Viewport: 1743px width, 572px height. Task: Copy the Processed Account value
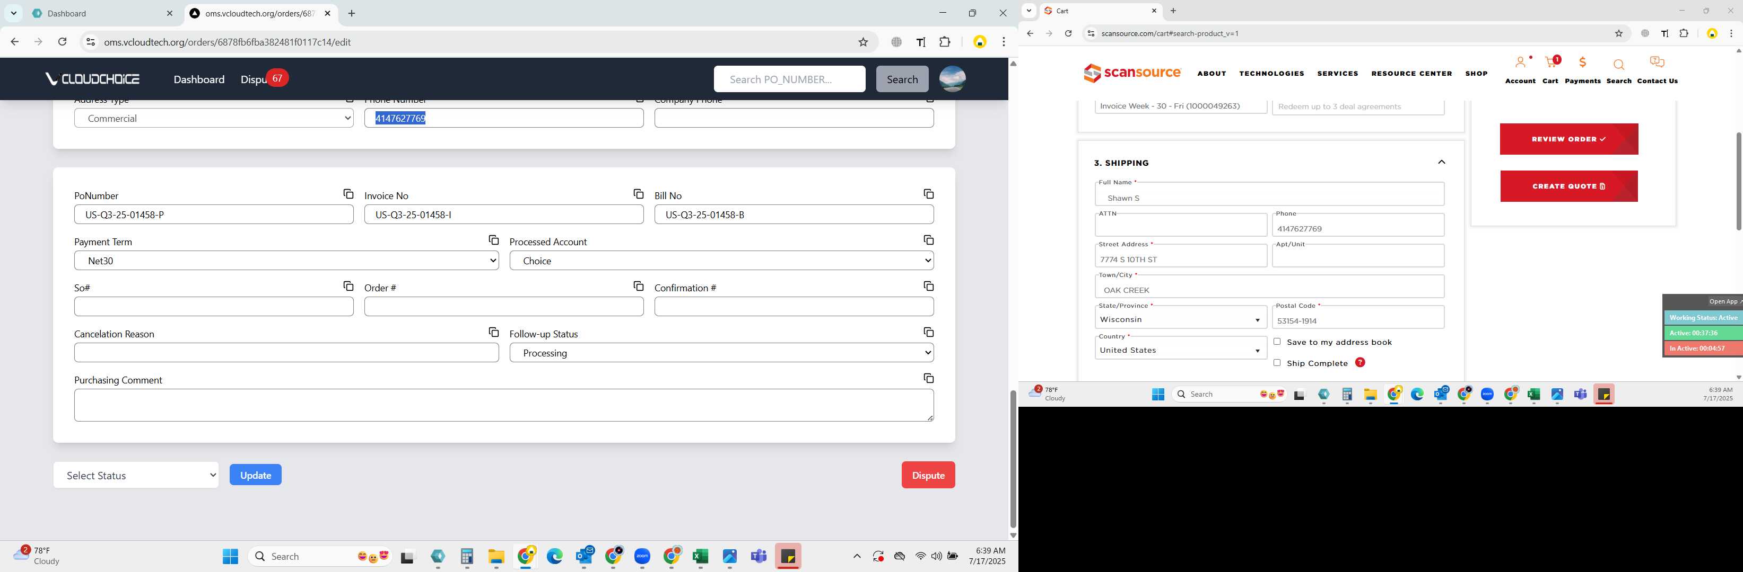coord(928,240)
